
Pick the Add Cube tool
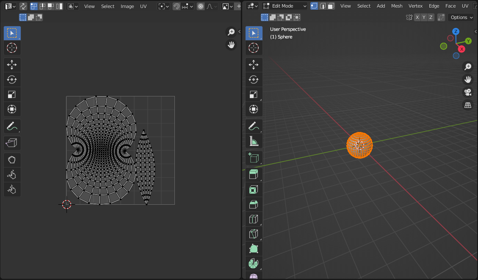[254, 158]
